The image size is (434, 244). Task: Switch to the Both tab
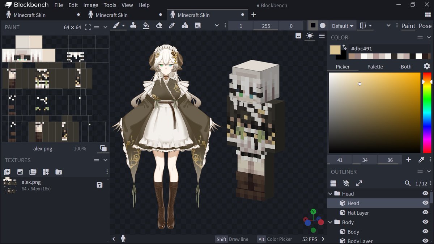tap(406, 67)
